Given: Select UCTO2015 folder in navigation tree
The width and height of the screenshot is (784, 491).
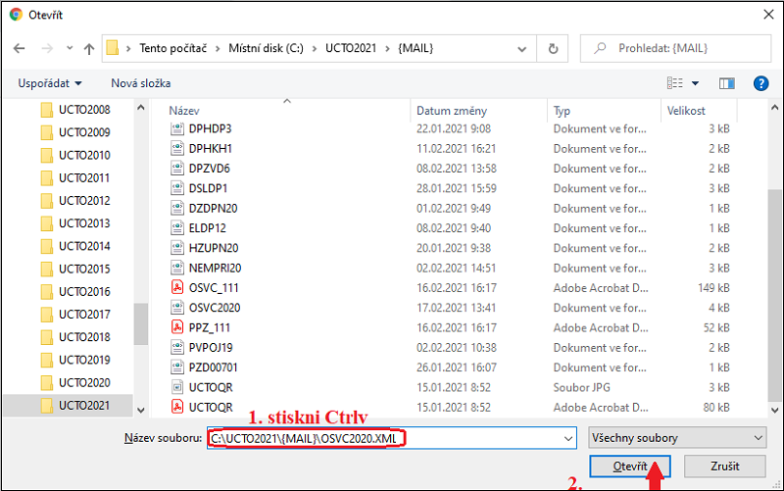Looking at the screenshot, I should click(x=84, y=269).
